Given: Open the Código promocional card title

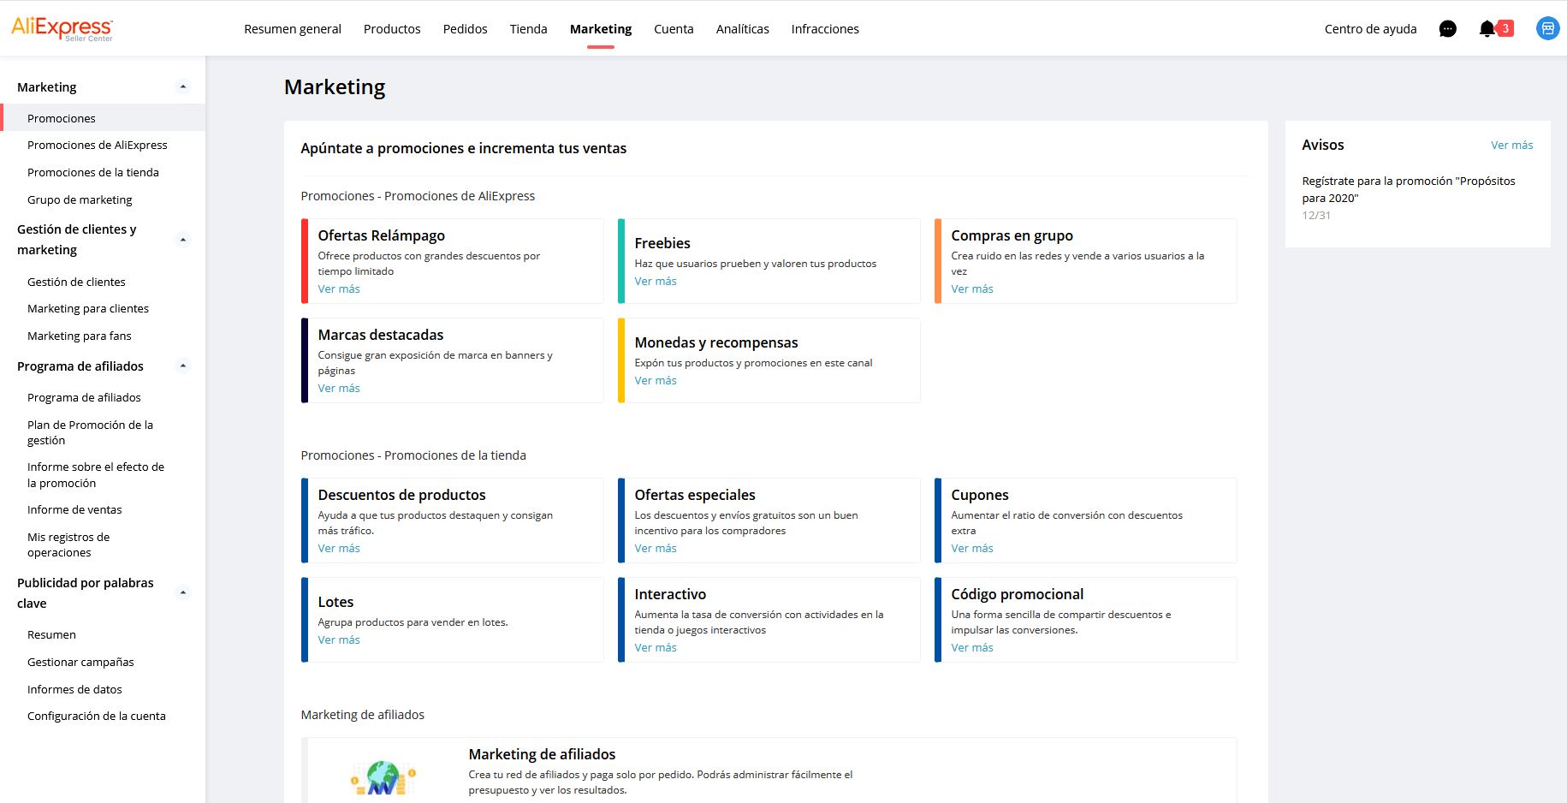Looking at the screenshot, I should 1017,594.
